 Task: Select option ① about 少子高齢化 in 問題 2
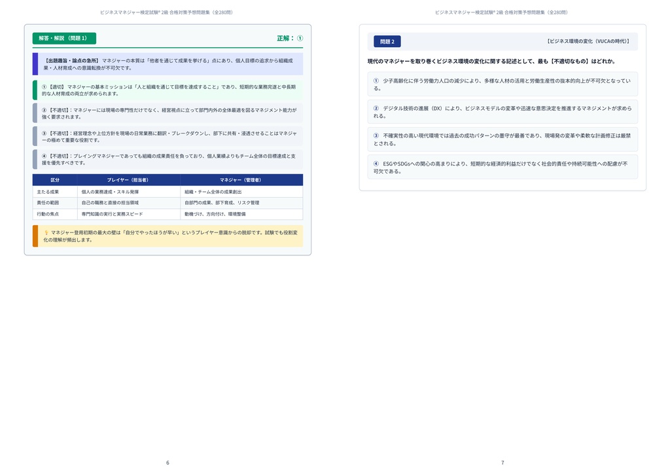pyautogui.click(x=502, y=84)
